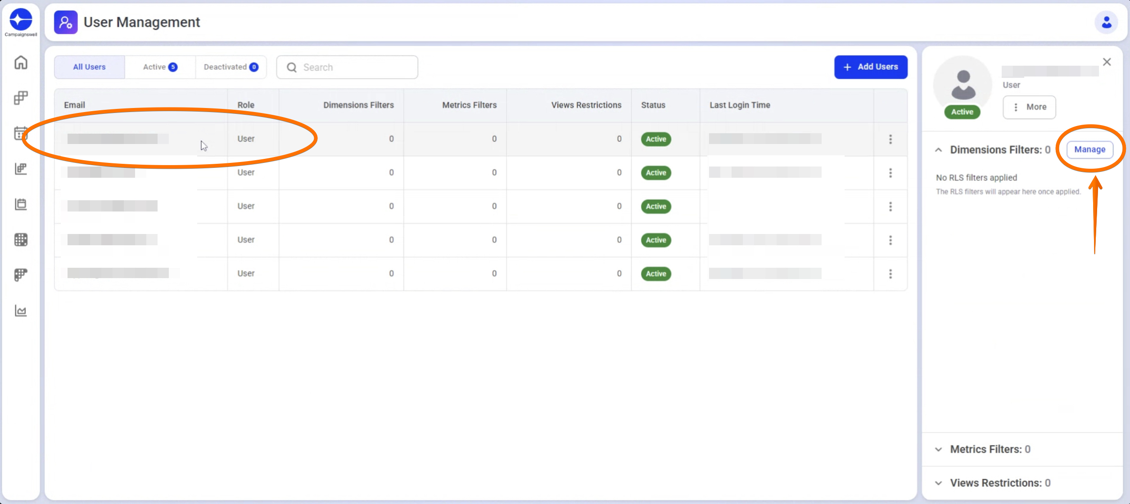
Task: Click Manage for Dimensions Filters
Action: coord(1089,149)
